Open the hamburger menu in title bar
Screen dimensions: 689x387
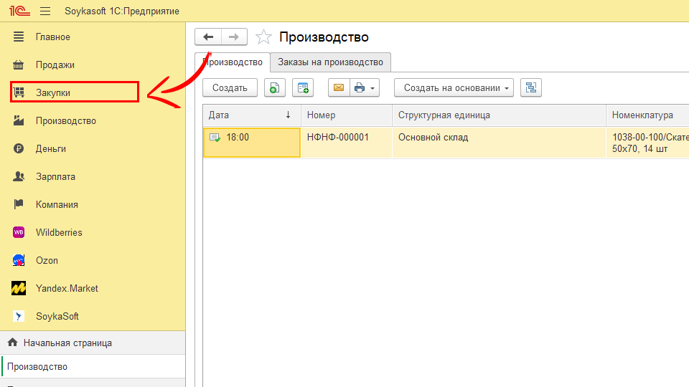click(x=45, y=11)
